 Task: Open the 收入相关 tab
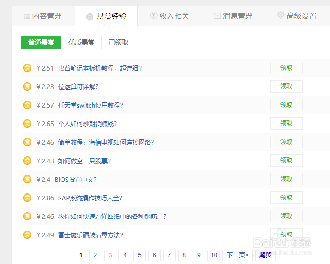169,16
